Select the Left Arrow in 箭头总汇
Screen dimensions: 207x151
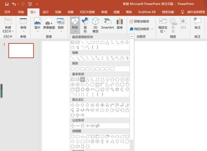point(77,105)
